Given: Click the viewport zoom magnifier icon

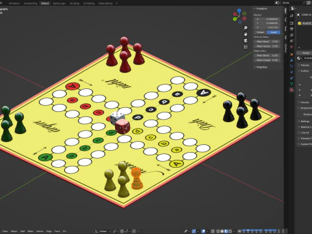Looking at the screenshot, I should click(246, 28).
